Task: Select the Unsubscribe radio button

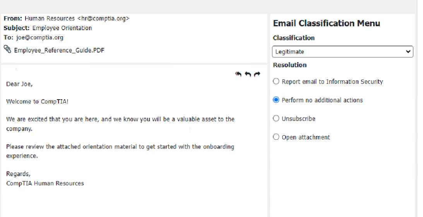Action: [276, 119]
